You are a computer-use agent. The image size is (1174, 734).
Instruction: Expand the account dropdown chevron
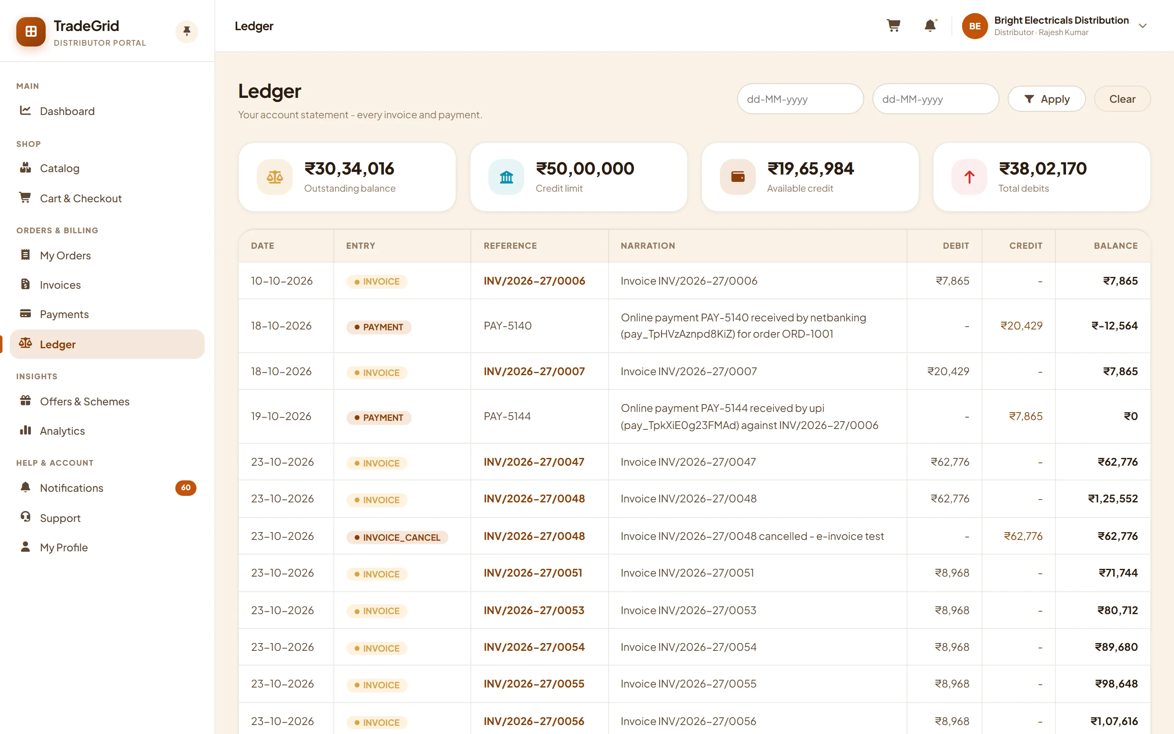pos(1143,26)
